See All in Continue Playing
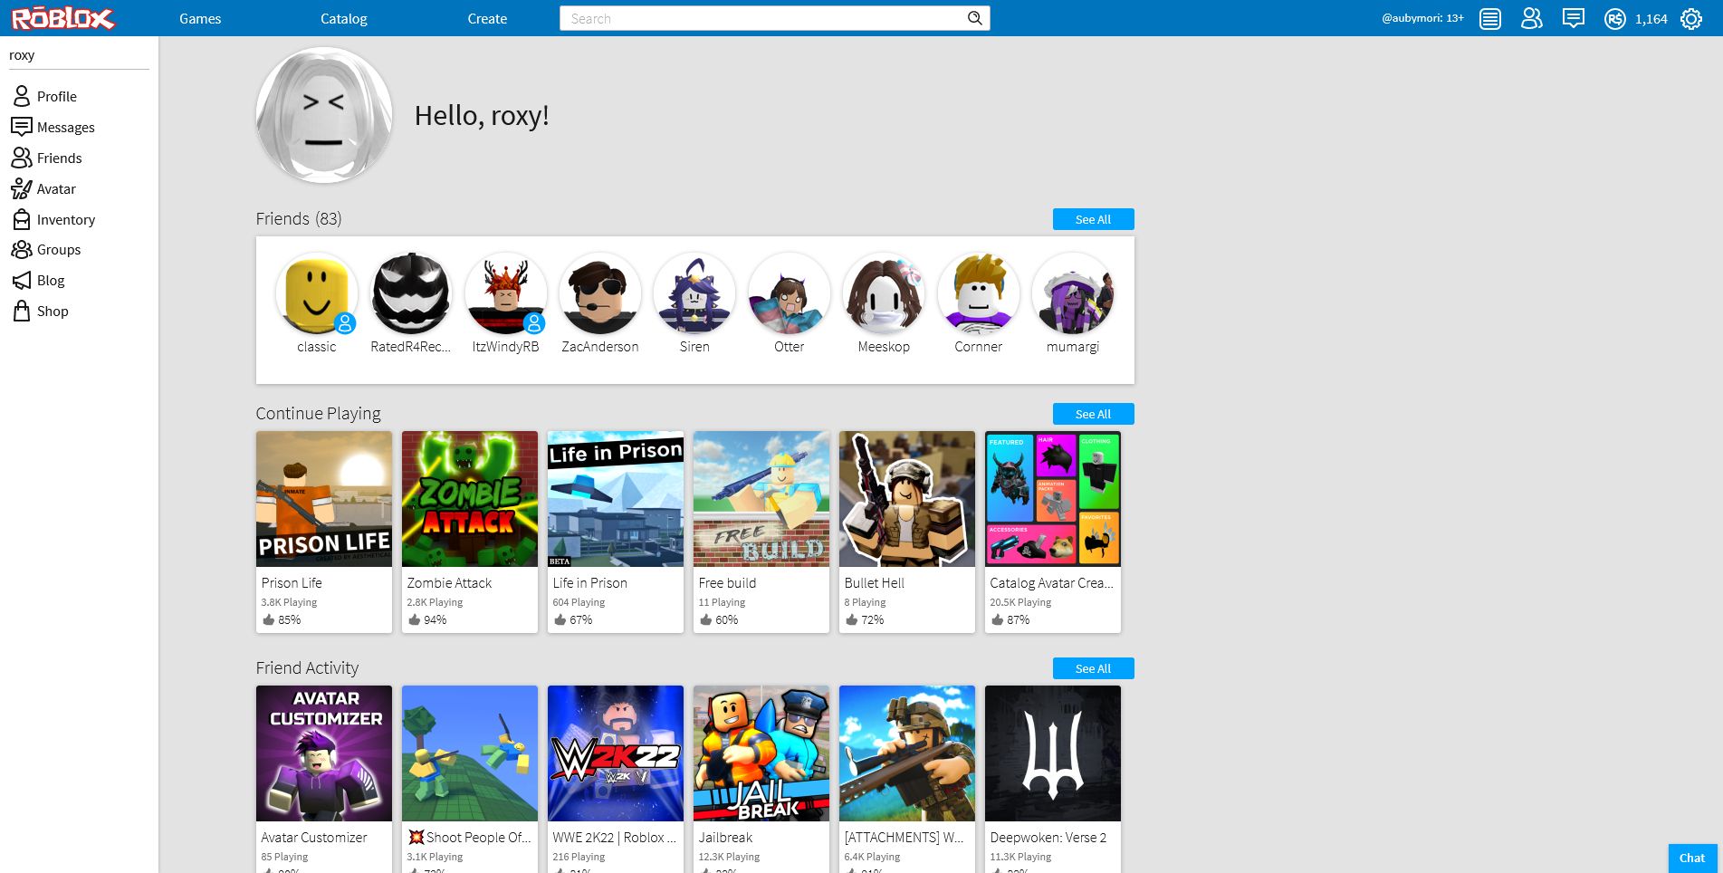 [1093, 414]
